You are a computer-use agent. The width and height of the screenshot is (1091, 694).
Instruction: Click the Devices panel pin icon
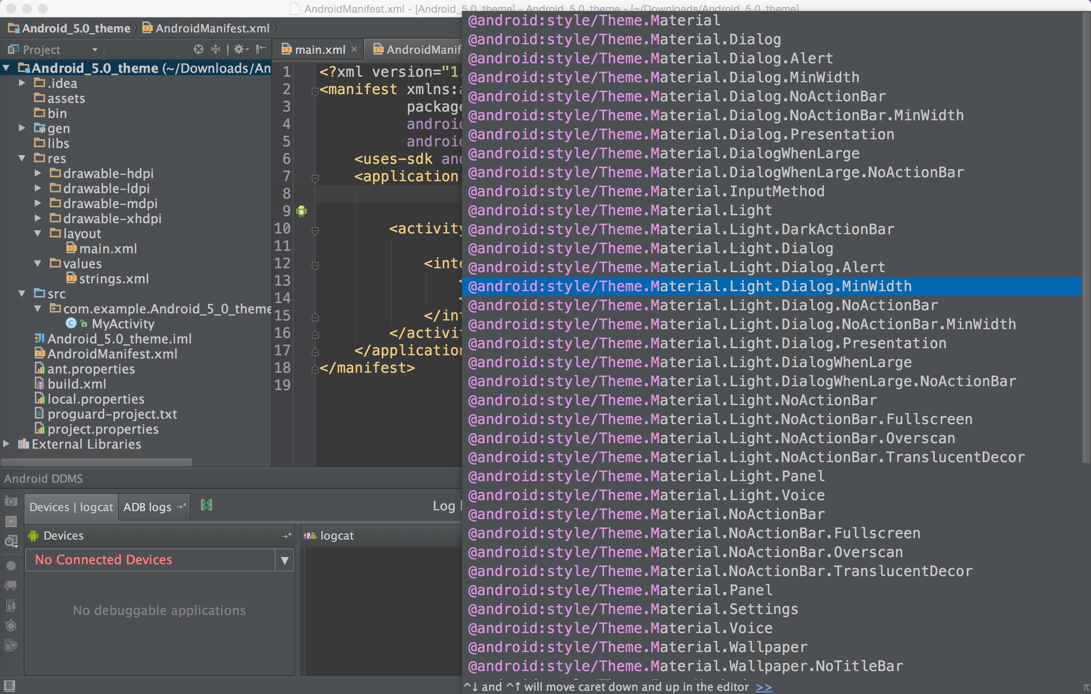[x=286, y=536]
